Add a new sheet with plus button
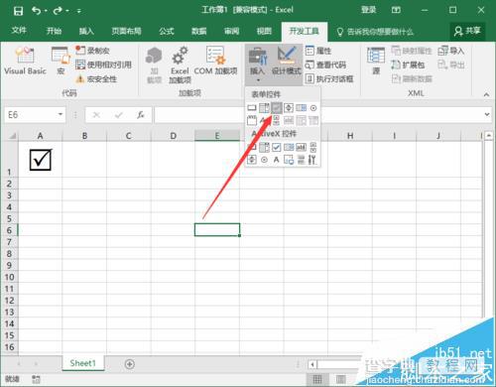496x387 pixels. [x=130, y=364]
